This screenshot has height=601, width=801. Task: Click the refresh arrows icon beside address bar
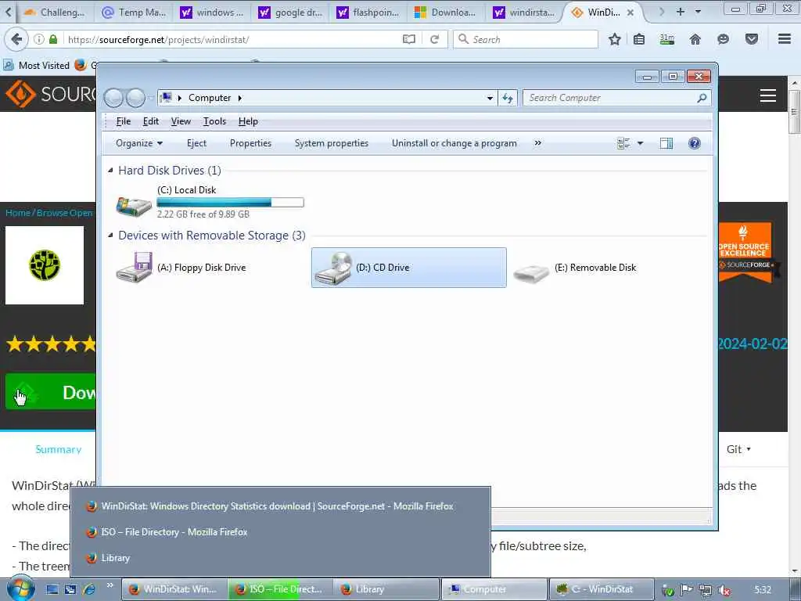click(507, 98)
